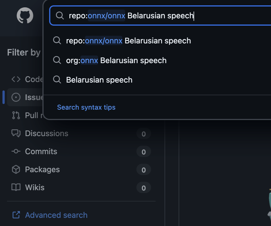The image size is (271, 226).
Task: Open the Advanced search link
Action: click(56, 215)
